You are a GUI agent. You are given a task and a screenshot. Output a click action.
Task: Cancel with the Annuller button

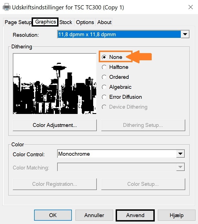click(x=94, y=215)
